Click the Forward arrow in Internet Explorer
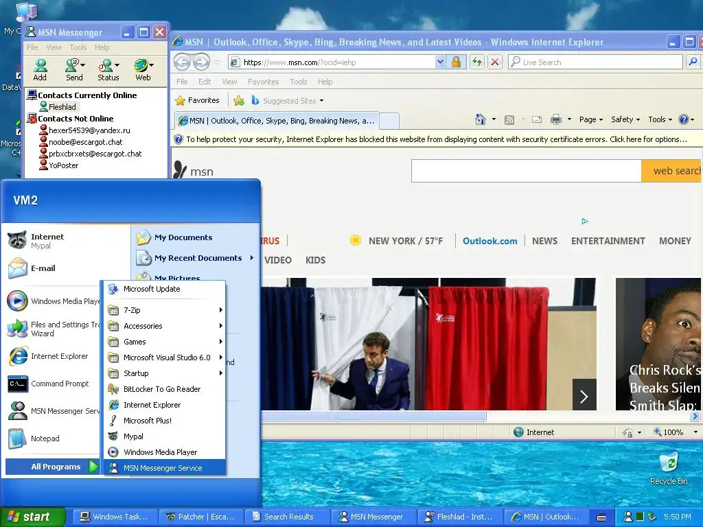Image resolution: width=703 pixels, height=527 pixels. (x=201, y=62)
